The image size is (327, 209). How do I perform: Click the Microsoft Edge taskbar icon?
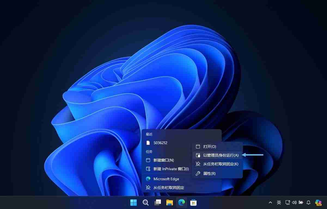click(x=181, y=202)
